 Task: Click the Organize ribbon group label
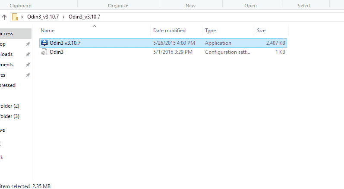click(x=118, y=6)
